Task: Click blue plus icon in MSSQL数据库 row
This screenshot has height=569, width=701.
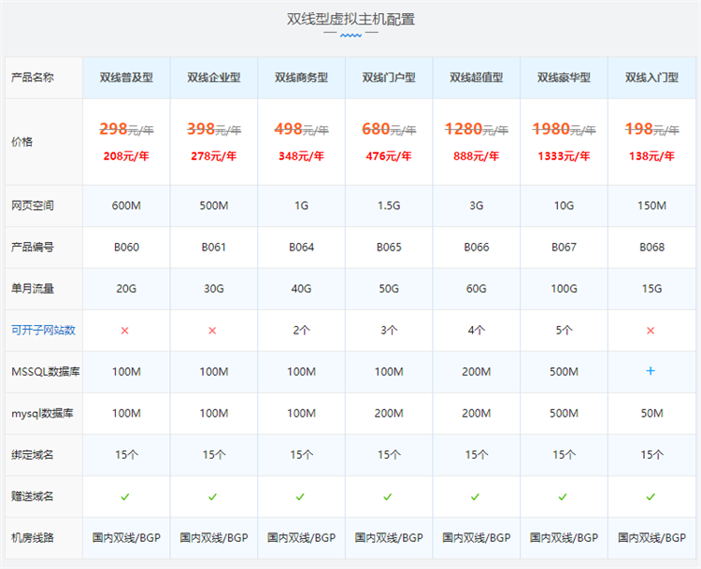Action: pyautogui.click(x=651, y=372)
